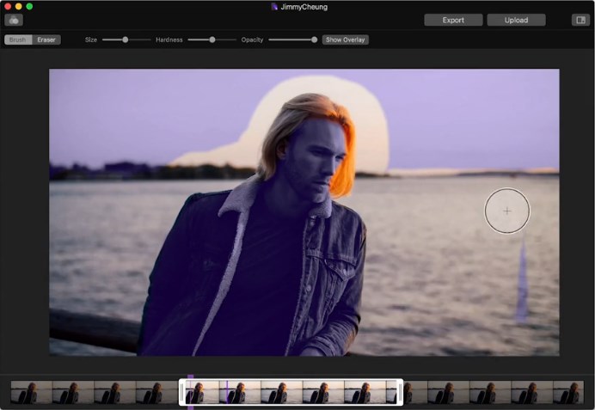Click the circular brush cursor on the canvas
This screenshot has height=410, width=595.
[x=507, y=211]
